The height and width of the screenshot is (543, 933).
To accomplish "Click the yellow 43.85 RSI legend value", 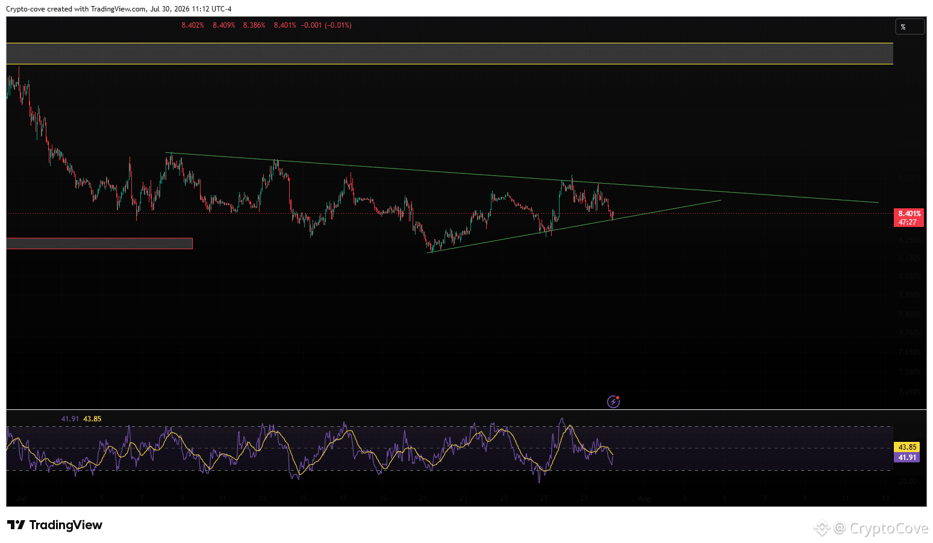I will [92, 419].
